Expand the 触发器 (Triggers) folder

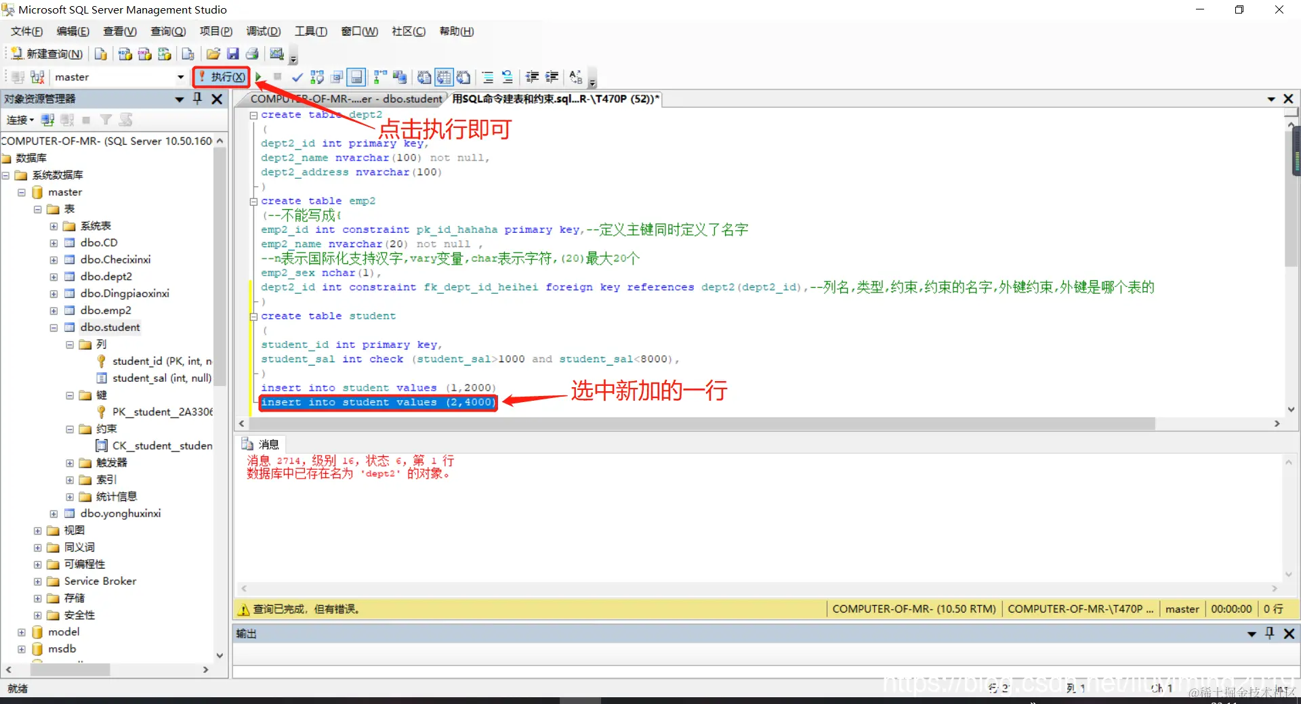pyautogui.click(x=70, y=463)
